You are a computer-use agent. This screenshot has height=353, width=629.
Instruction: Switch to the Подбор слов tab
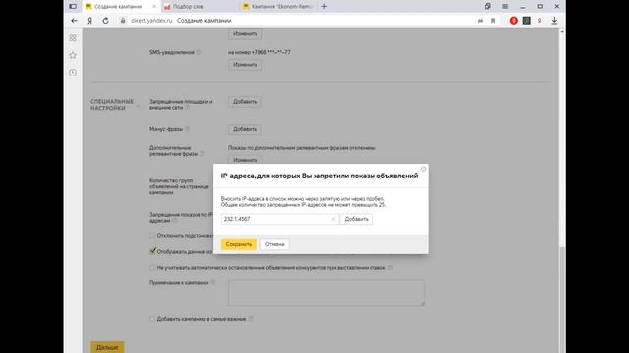pyautogui.click(x=189, y=7)
